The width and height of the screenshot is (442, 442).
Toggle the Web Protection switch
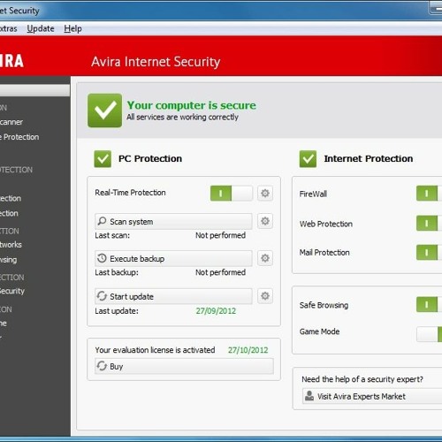click(429, 223)
